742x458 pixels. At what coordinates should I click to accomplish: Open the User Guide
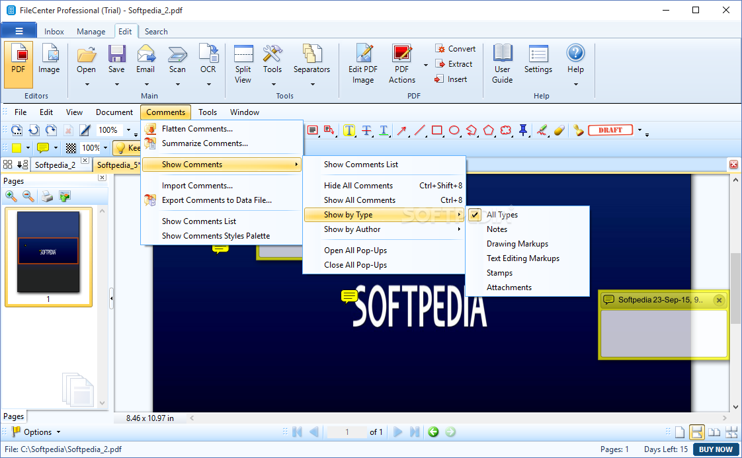pyautogui.click(x=502, y=64)
